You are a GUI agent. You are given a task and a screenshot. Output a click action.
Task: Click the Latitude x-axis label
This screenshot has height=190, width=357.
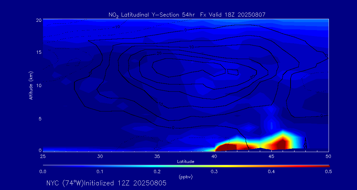click(185, 161)
